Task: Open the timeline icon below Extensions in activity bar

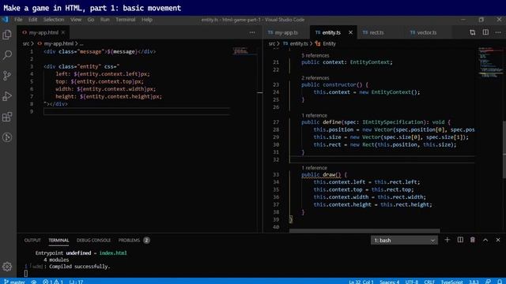Action: click(7, 137)
